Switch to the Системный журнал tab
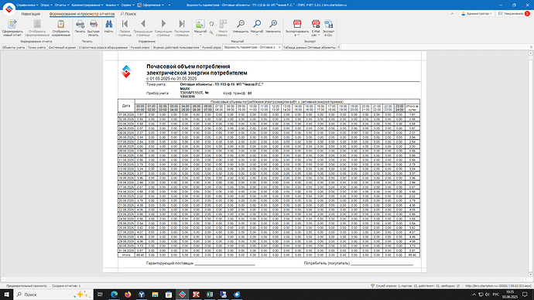 (x=62, y=48)
